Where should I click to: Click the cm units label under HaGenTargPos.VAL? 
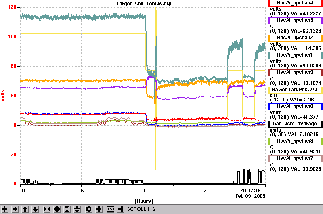(x=273, y=96)
